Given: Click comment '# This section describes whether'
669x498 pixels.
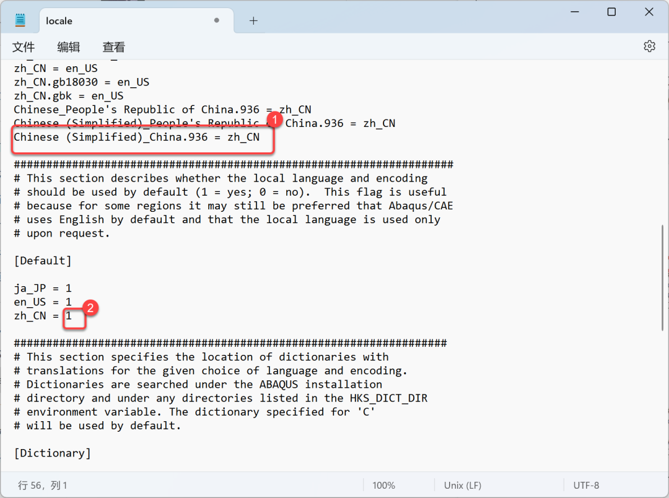Looking at the screenshot, I should point(221,178).
